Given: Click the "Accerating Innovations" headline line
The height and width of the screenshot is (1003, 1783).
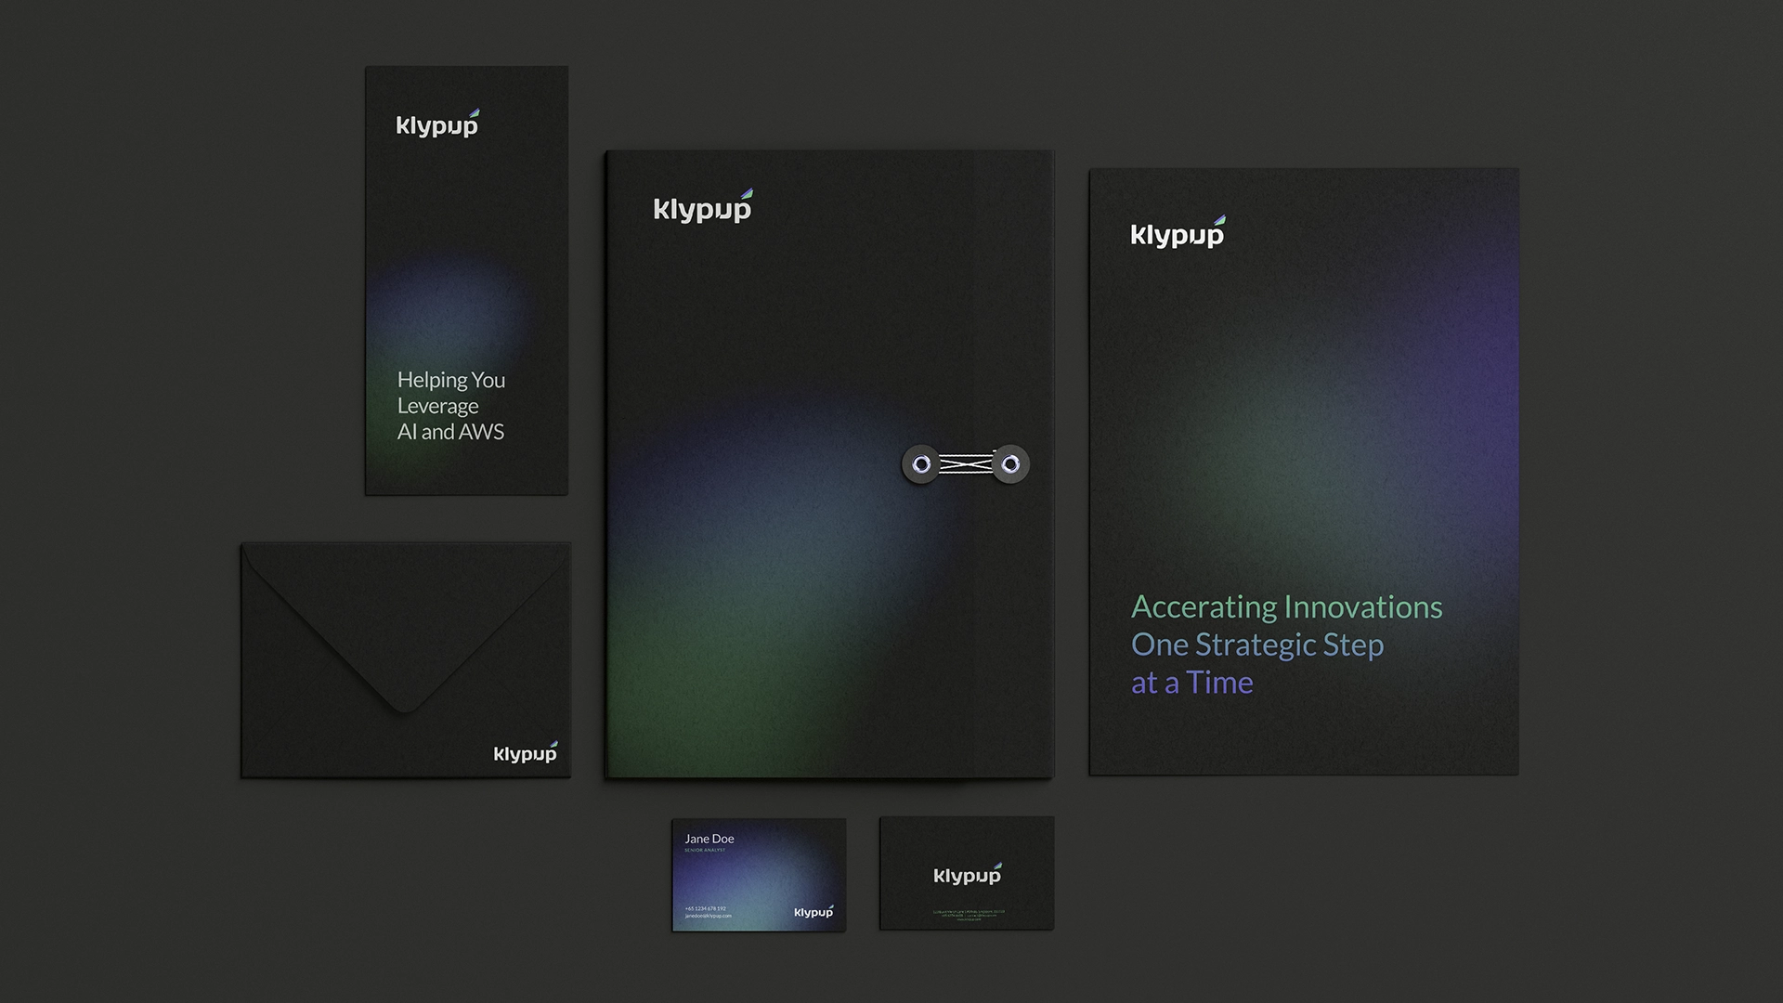Looking at the screenshot, I should point(1286,607).
